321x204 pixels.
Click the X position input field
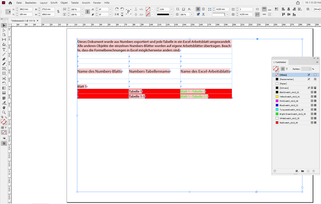click(26, 9)
